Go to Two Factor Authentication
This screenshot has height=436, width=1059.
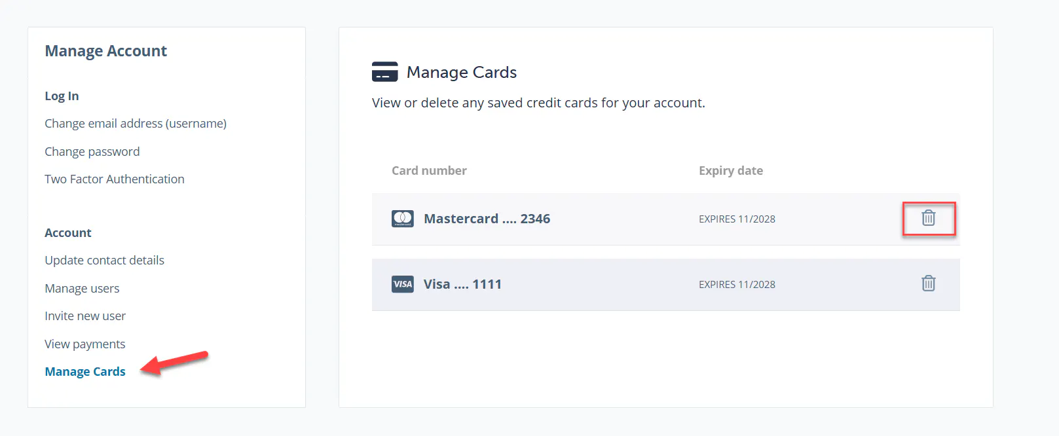[x=115, y=179]
